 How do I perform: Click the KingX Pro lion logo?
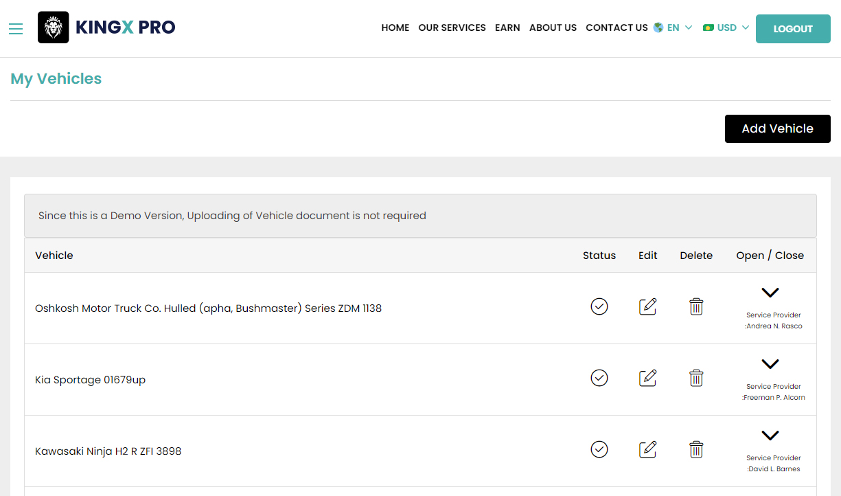[x=54, y=27]
